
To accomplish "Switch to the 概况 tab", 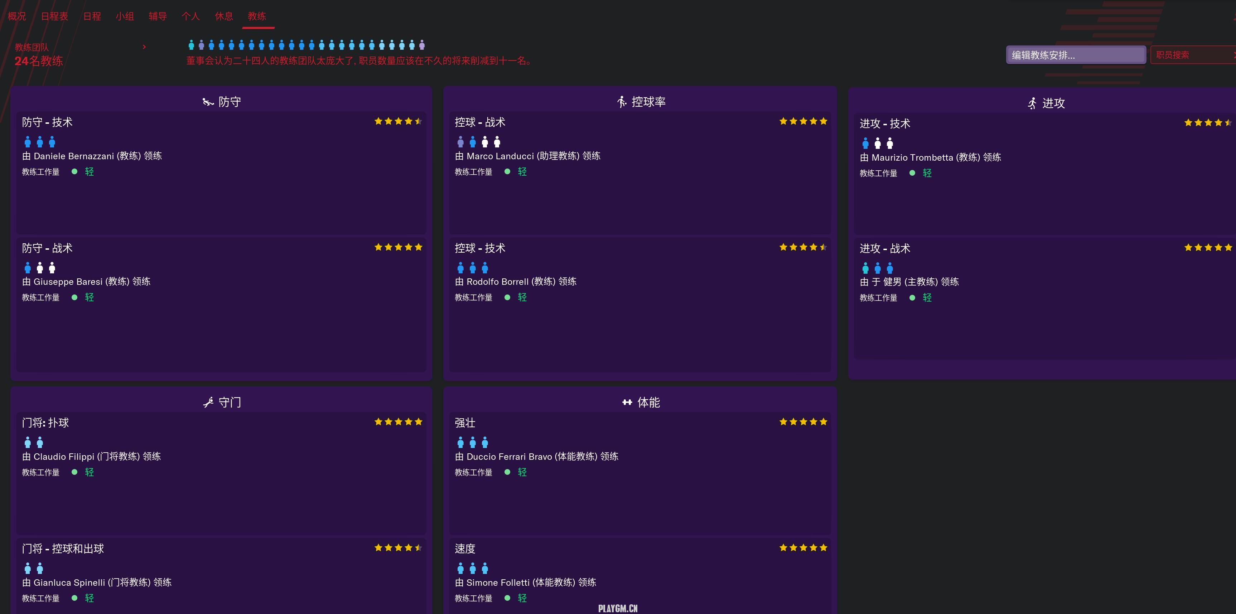I will coord(17,16).
